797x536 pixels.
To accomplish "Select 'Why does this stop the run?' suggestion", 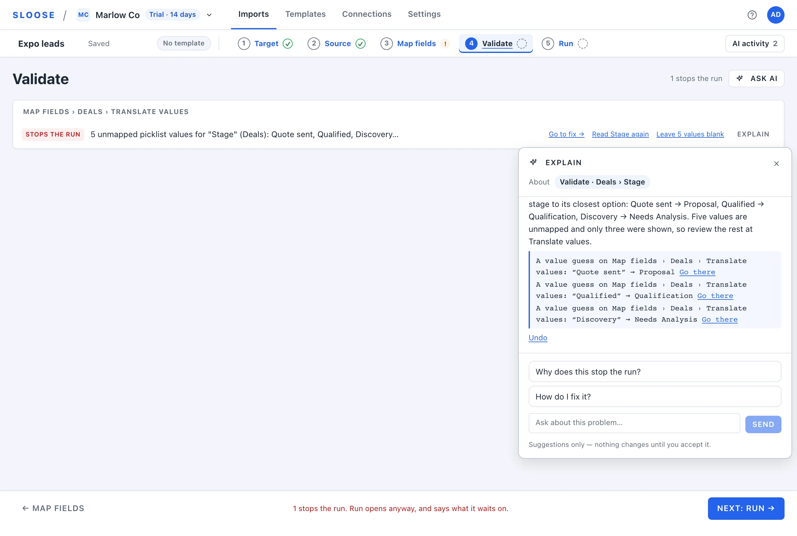I will pyautogui.click(x=655, y=371).
